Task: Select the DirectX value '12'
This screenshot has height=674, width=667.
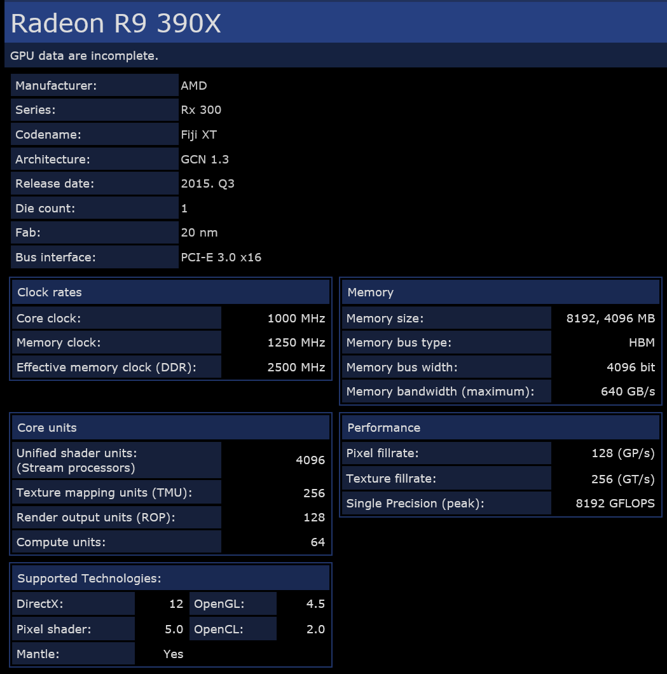Action: click(176, 604)
